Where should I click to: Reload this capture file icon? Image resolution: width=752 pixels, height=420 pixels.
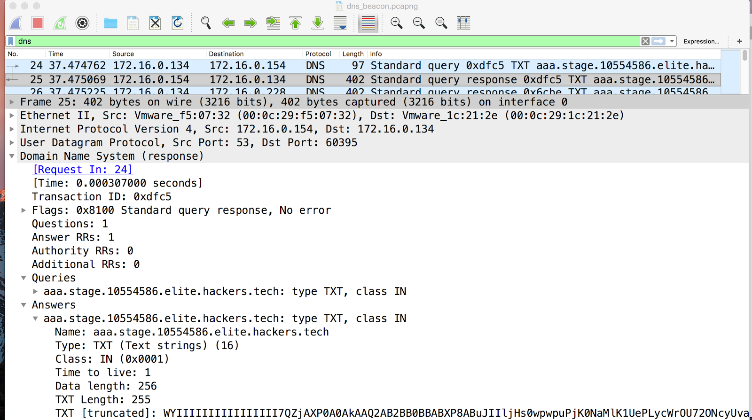(x=178, y=23)
